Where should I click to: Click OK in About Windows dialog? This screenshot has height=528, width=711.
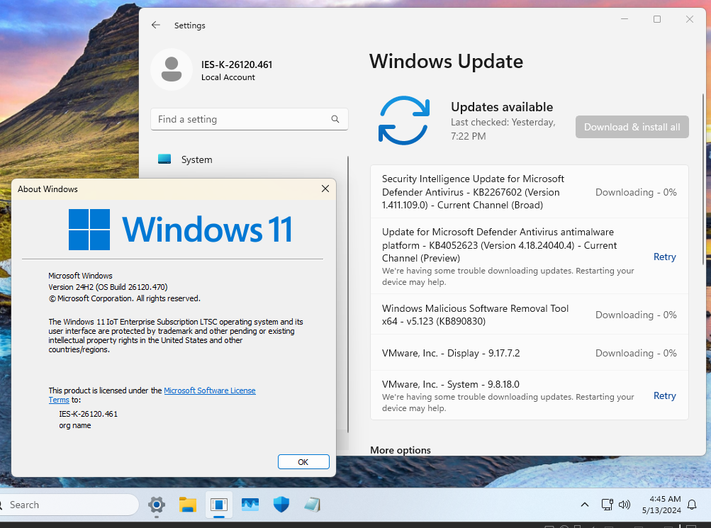pyautogui.click(x=303, y=462)
